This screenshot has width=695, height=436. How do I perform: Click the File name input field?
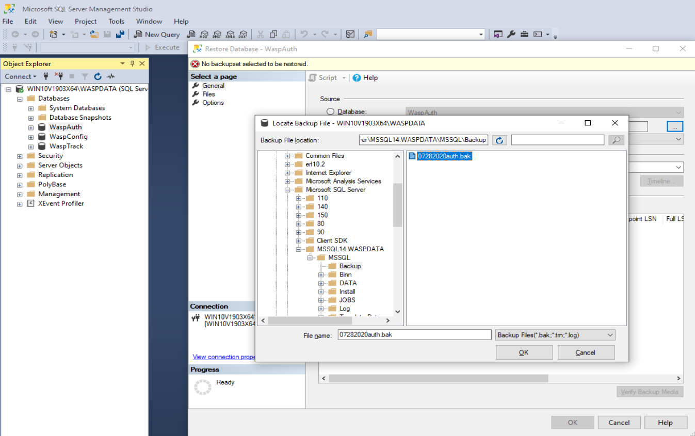coord(414,335)
